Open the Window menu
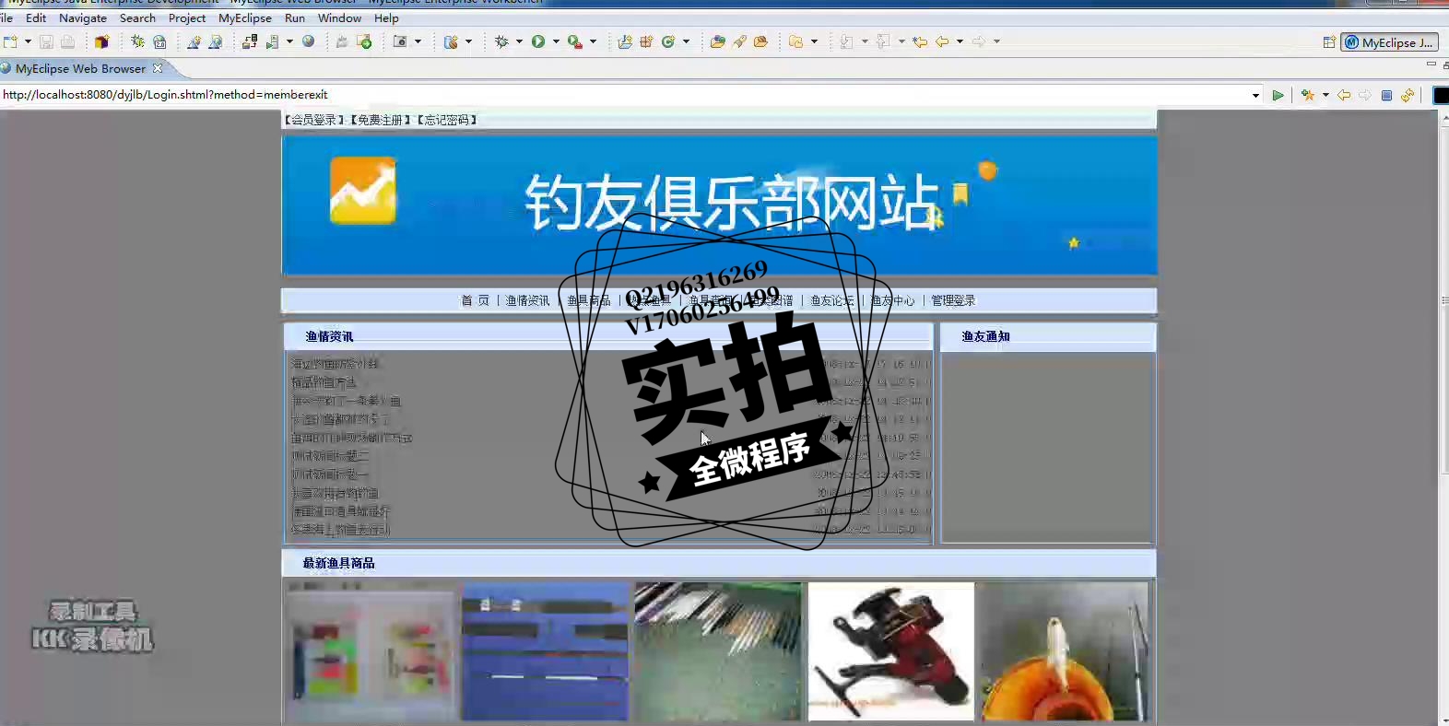 (x=339, y=18)
